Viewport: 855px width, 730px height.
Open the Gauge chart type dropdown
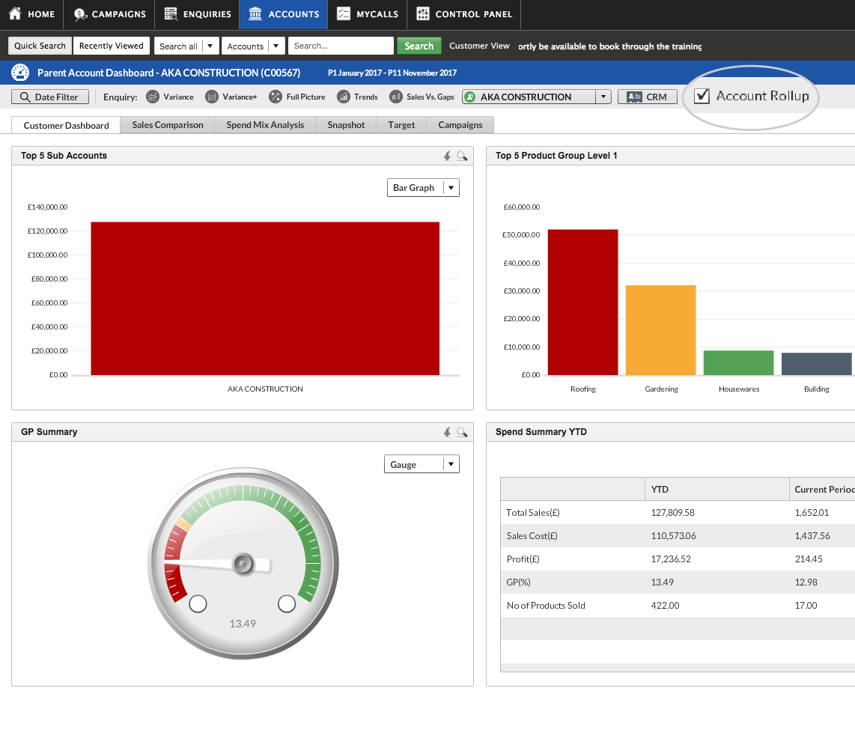422,464
